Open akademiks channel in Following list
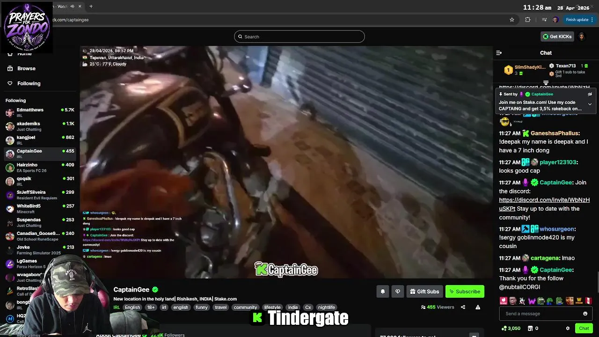The image size is (599, 337). pos(40,126)
